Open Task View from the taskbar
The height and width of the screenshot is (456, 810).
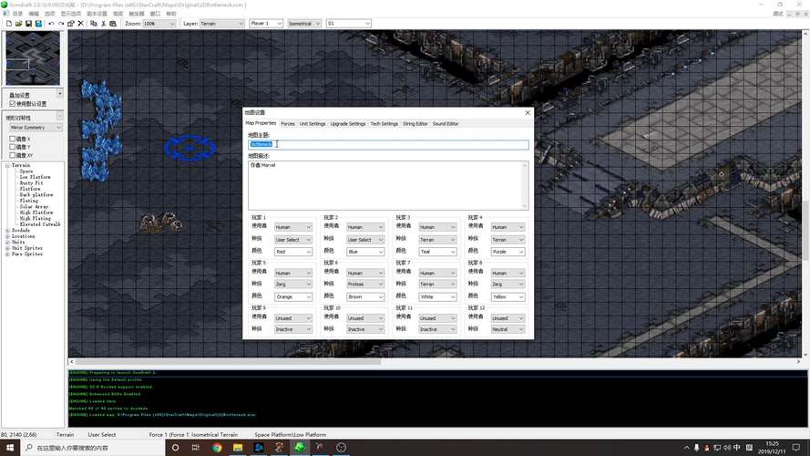pos(195,448)
